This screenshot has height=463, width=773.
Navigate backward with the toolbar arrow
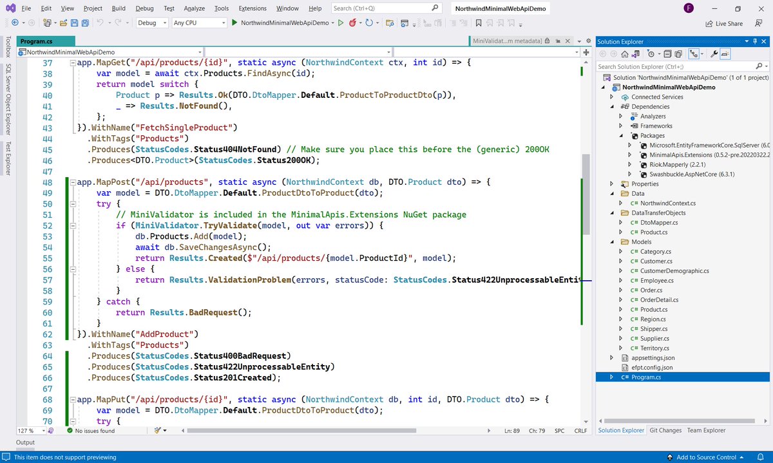(x=15, y=23)
